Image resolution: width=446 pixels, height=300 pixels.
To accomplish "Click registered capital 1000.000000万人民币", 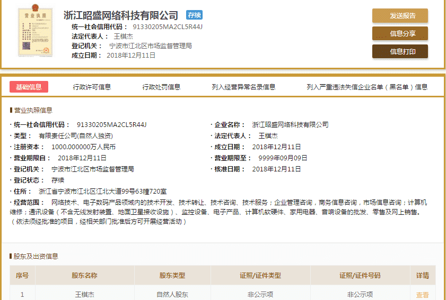I will tap(83, 147).
